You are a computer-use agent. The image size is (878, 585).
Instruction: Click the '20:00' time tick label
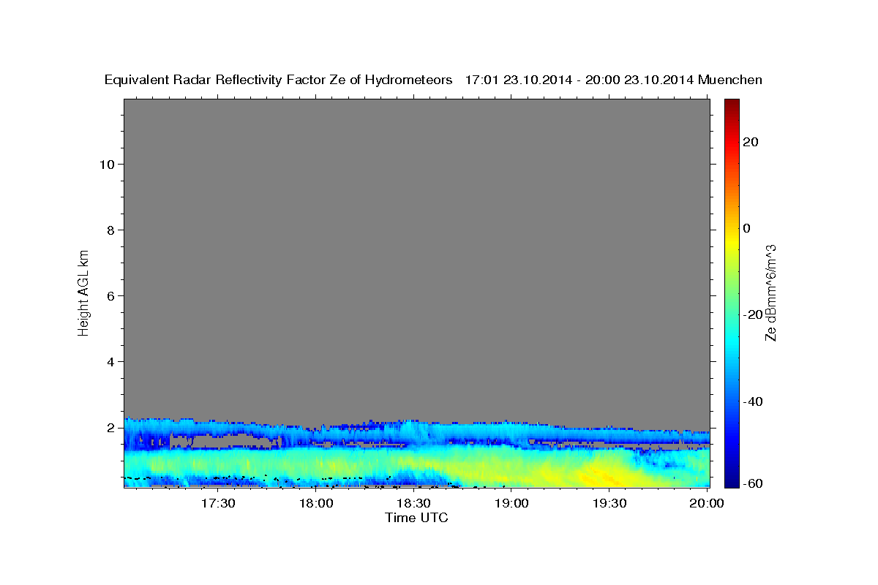[x=707, y=503]
